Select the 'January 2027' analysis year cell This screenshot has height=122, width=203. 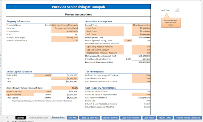click(x=65, y=37)
